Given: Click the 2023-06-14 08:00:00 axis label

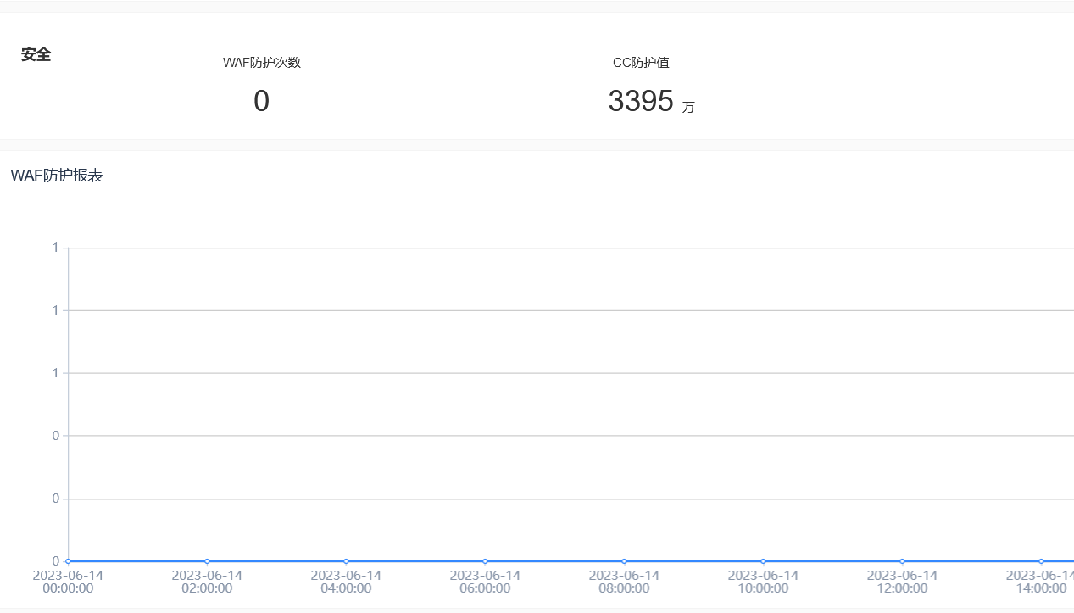Looking at the screenshot, I should [624, 582].
